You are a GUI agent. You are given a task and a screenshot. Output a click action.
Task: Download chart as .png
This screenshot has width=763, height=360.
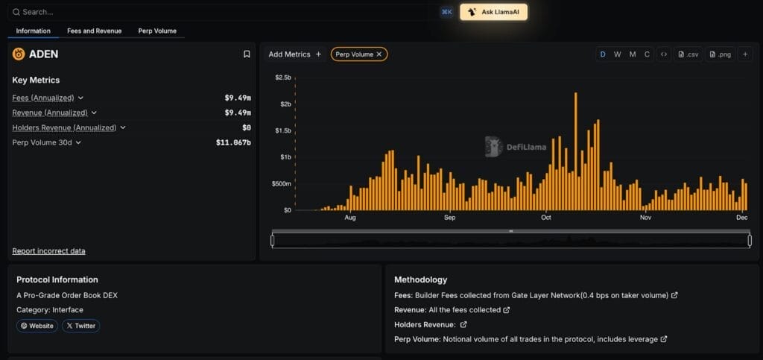click(x=721, y=54)
